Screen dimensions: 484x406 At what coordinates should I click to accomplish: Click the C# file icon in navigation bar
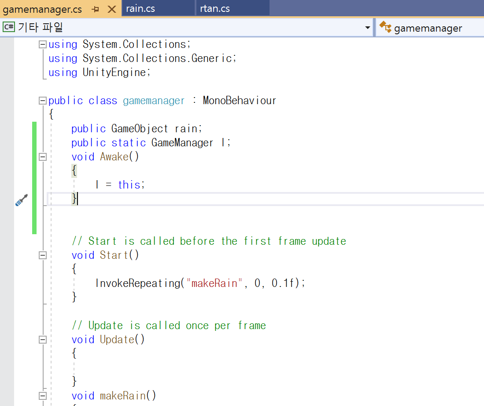[9, 27]
